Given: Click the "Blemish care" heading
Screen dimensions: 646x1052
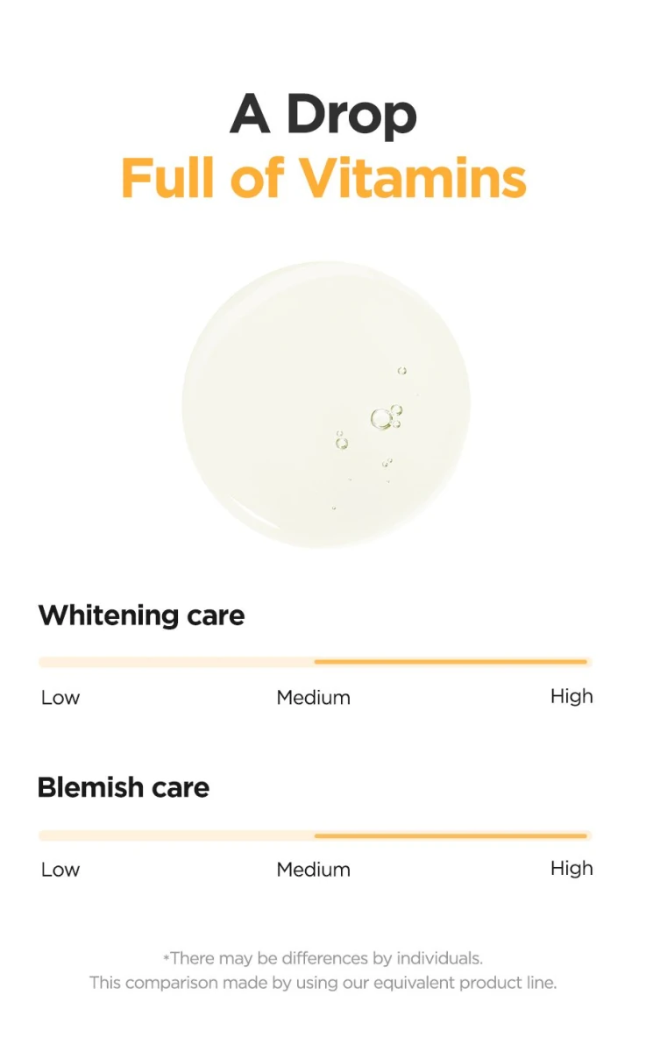Looking at the screenshot, I should pyautogui.click(x=124, y=787).
